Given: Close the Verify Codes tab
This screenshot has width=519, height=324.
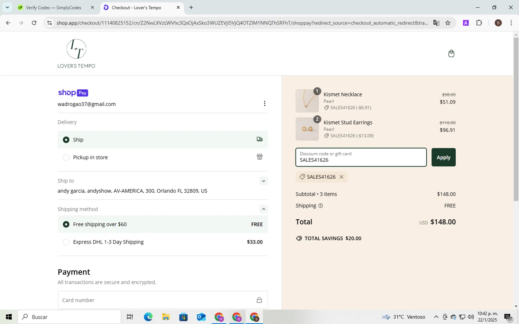Looking at the screenshot, I should pos(92,8).
